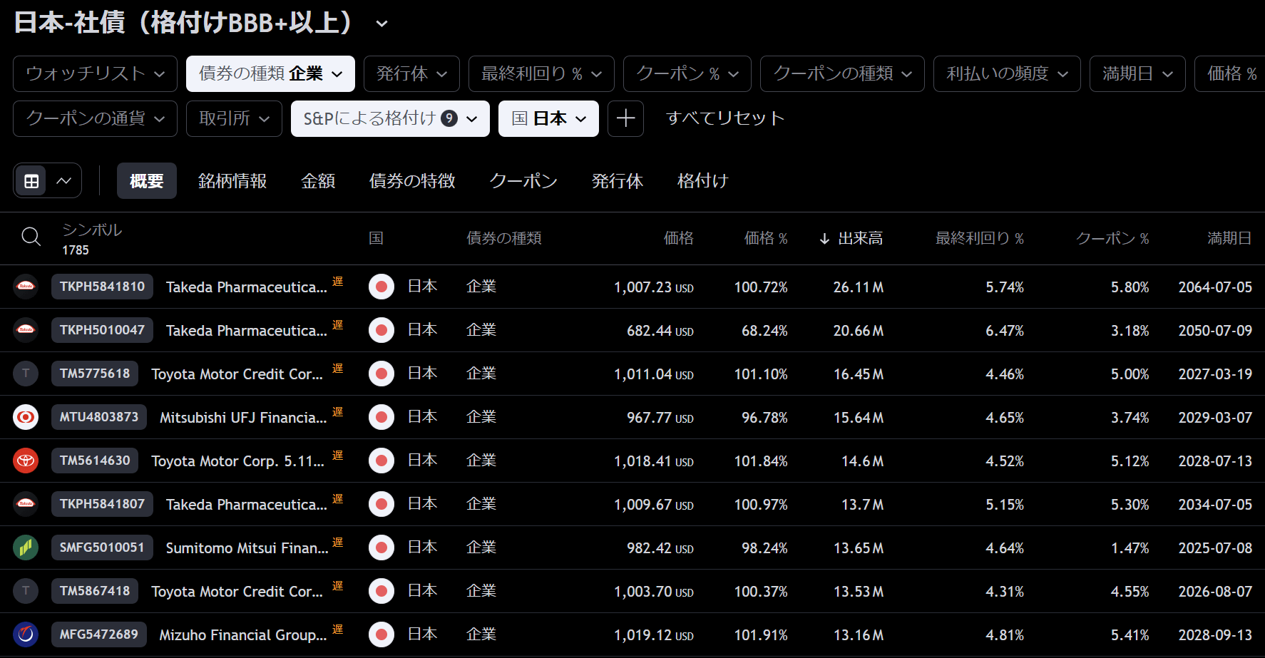This screenshot has height=658, width=1265.
Task: Click the Toyota logo in the TM5614630 row
Action: tap(26, 461)
